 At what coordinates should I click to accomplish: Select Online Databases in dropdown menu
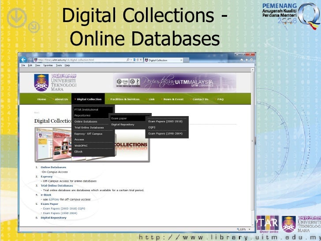coord(93,121)
